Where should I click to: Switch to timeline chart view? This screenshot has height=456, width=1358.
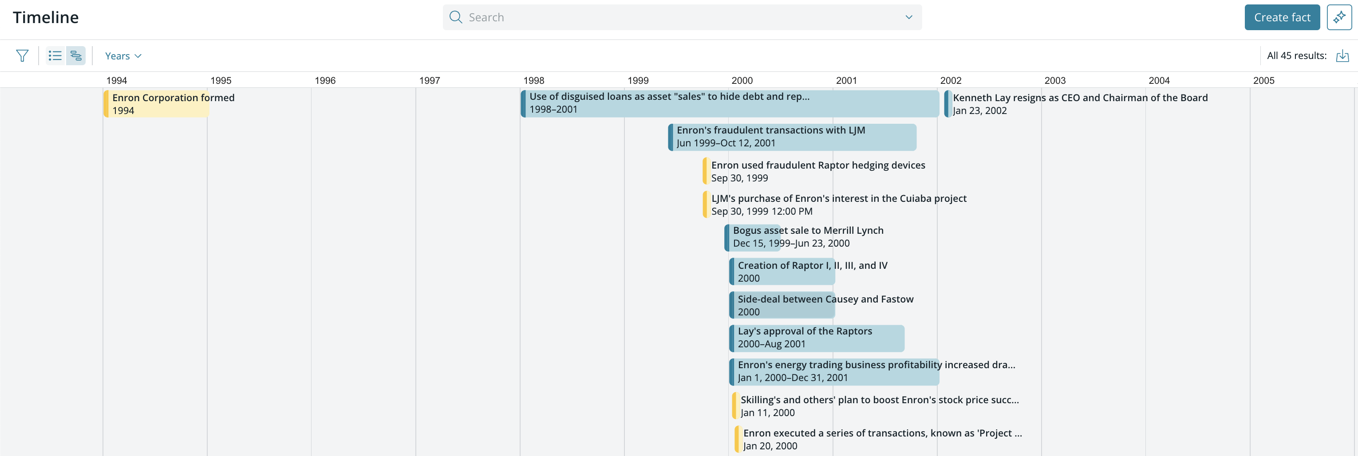click(x=76, y=55)
